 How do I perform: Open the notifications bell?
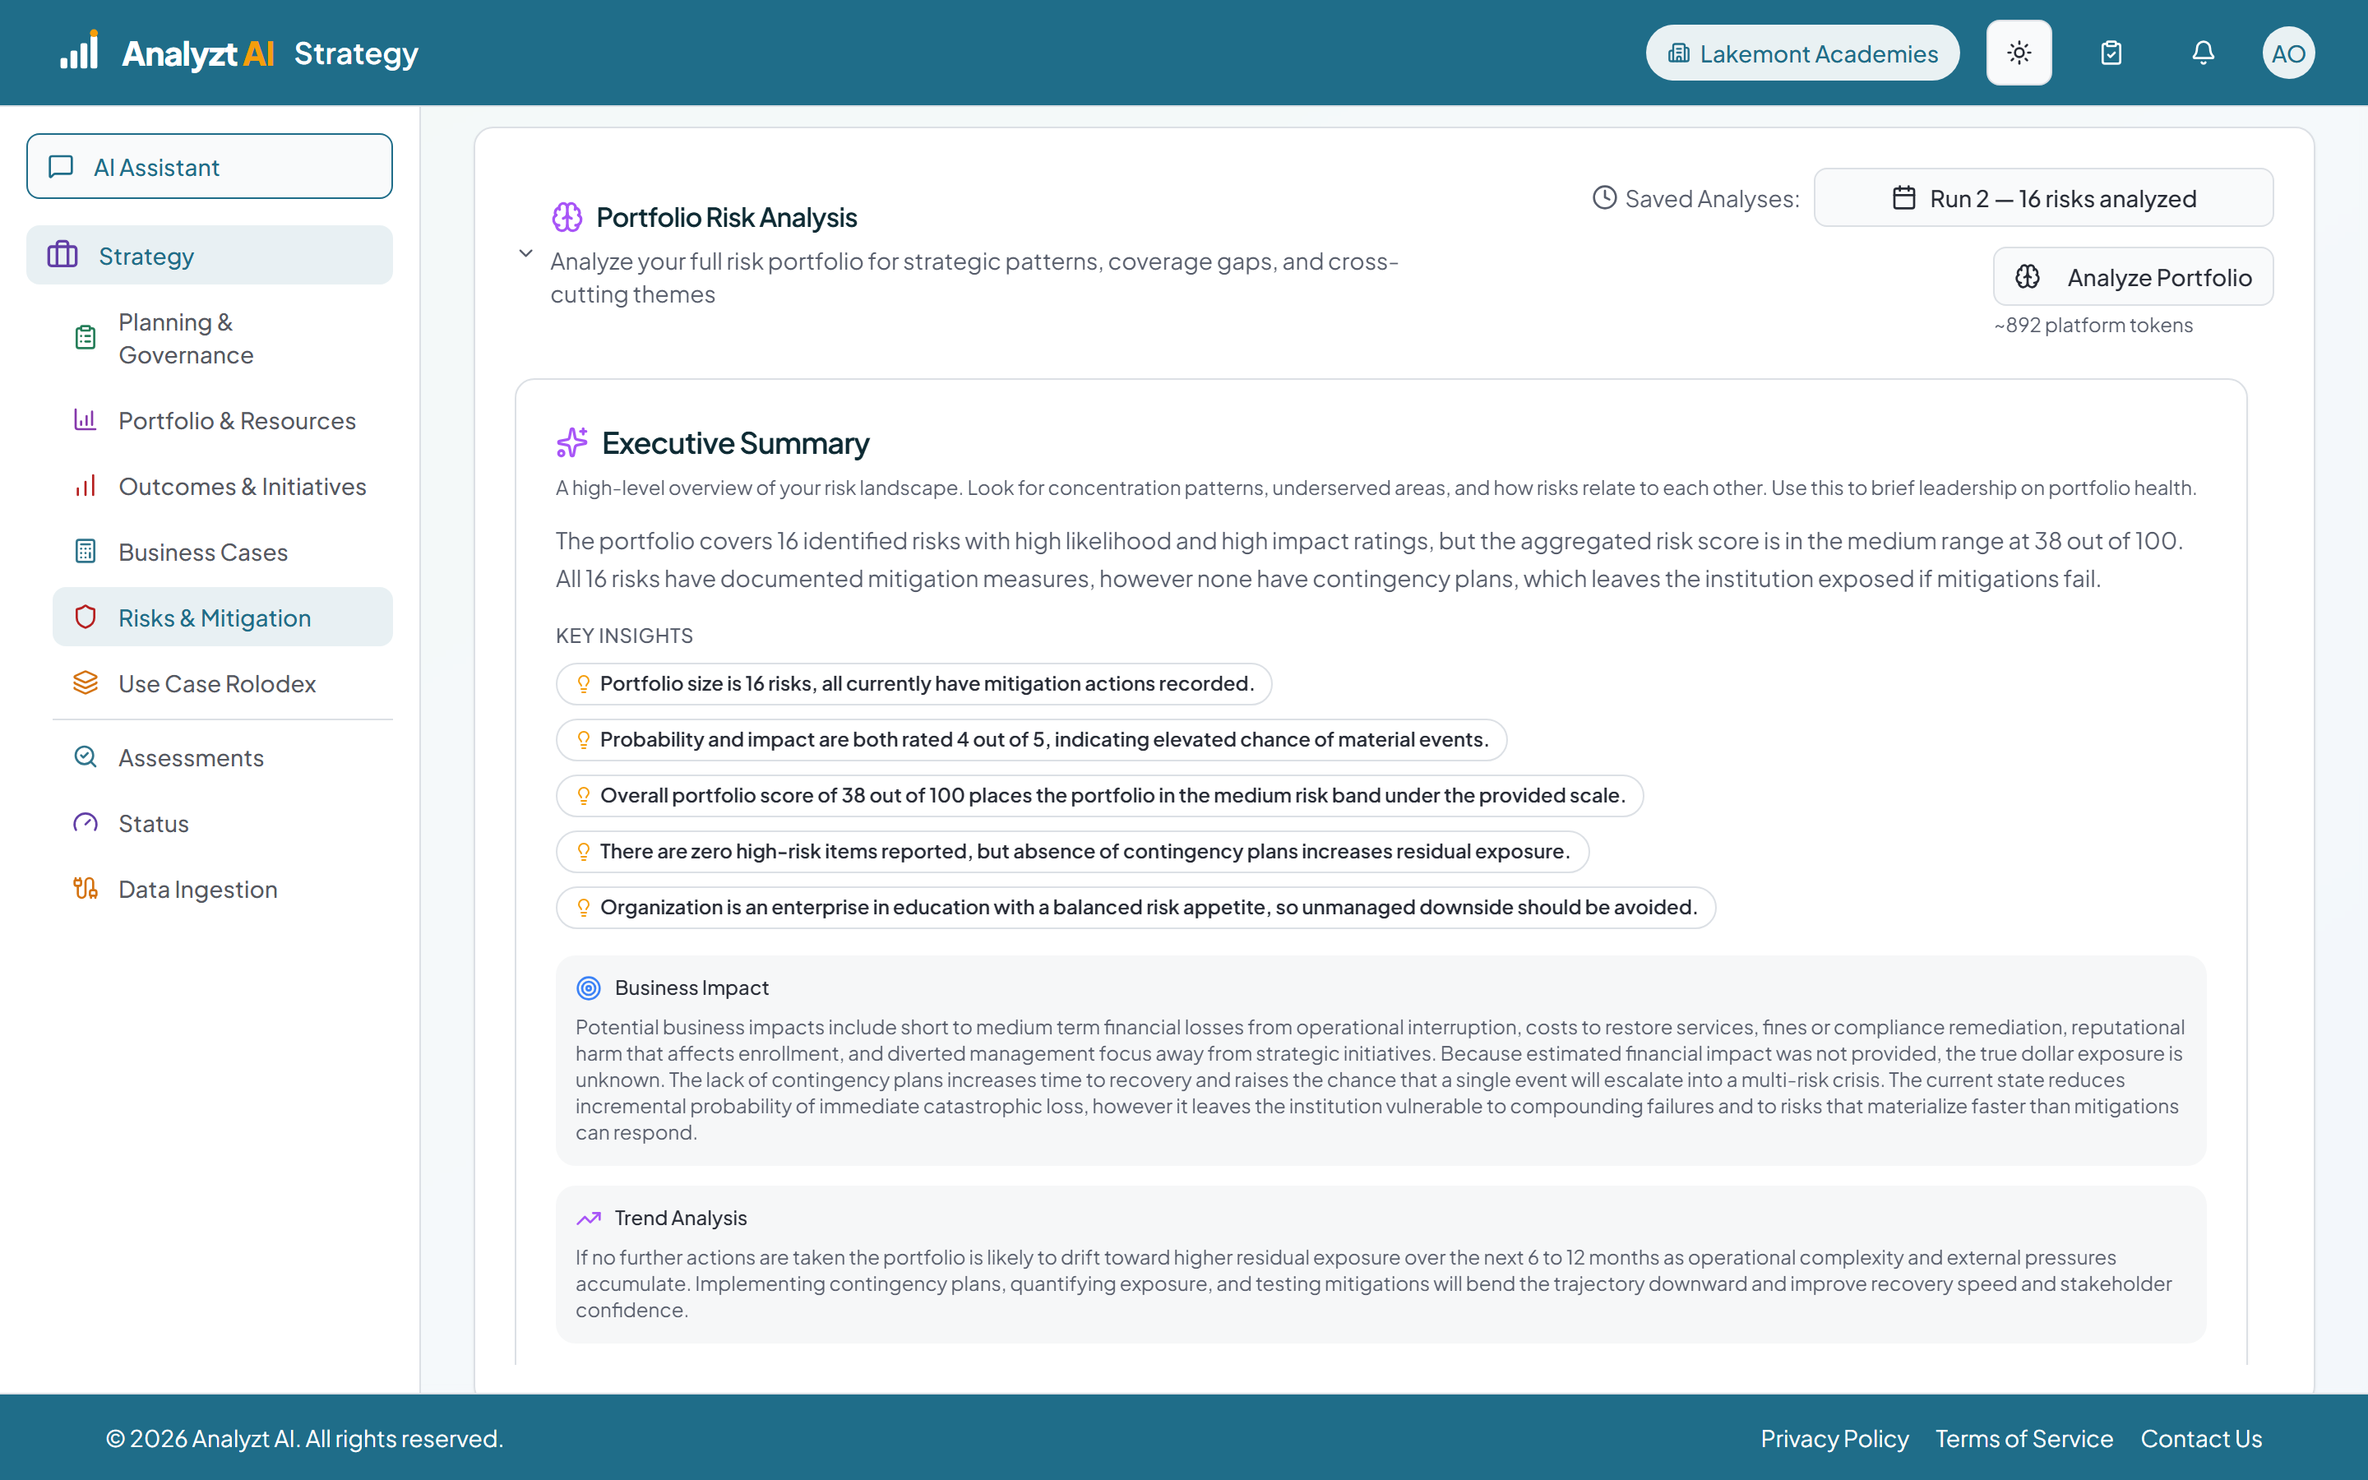[2203, 53]
